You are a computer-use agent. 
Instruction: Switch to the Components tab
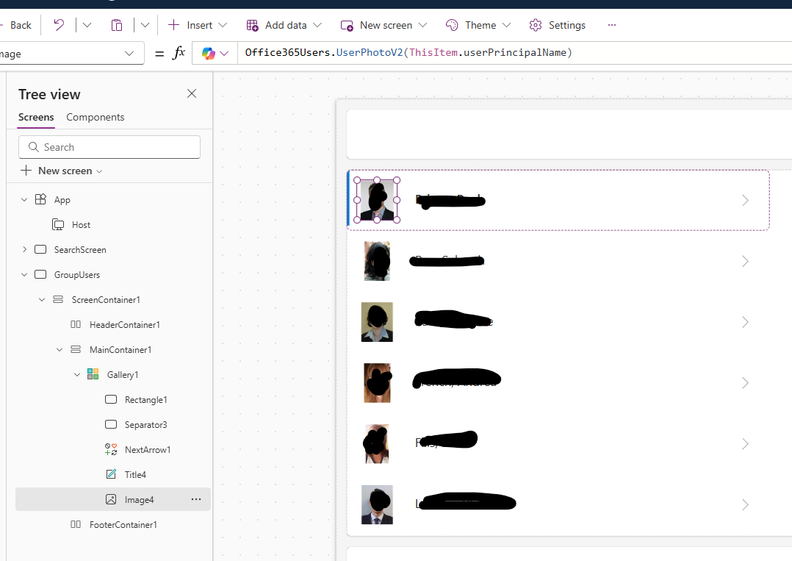click(x=95, y=117)
